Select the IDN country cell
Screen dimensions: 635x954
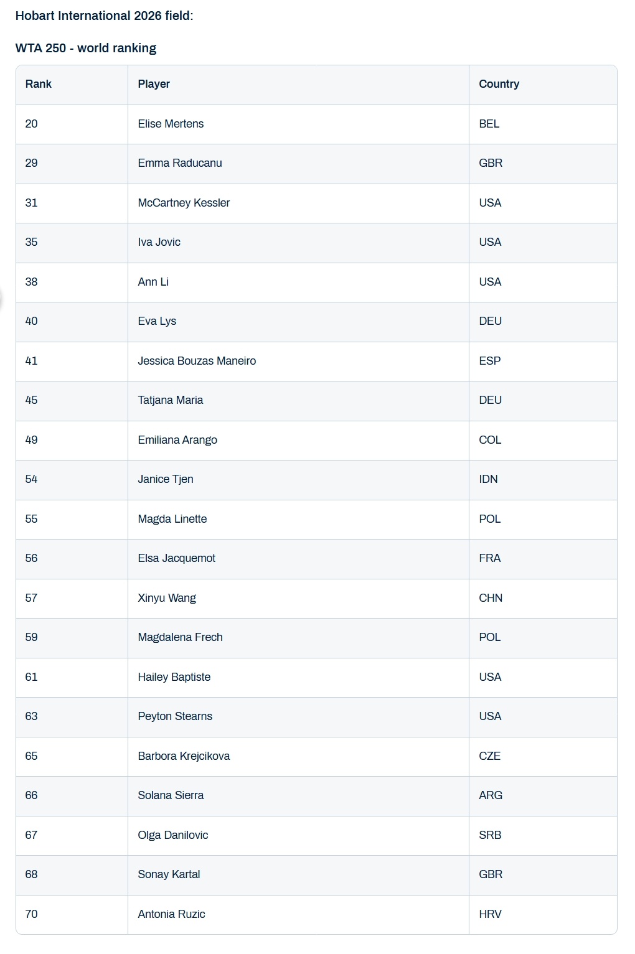pos(488,479)
